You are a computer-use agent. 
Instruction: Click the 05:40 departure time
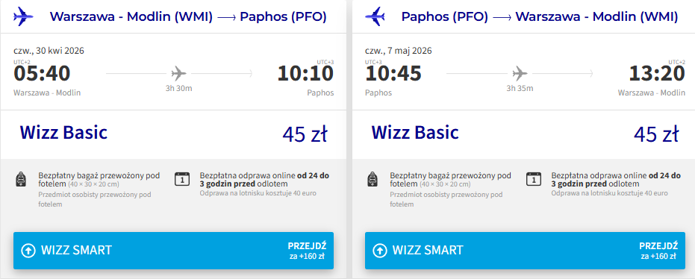coord(42,74)
